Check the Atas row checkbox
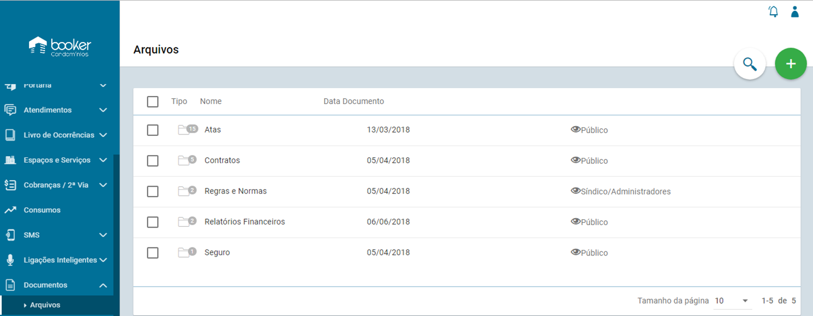The height and width of the screenshot is (316, 813). [x=153, y=130]
